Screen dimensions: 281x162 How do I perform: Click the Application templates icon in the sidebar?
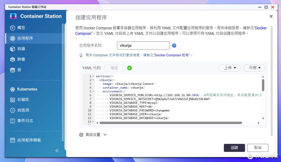[x=12, y=140]
